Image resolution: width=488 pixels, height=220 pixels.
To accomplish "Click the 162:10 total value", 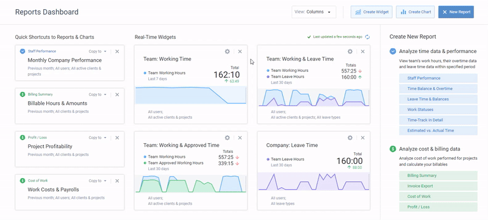I will point(226,75).
